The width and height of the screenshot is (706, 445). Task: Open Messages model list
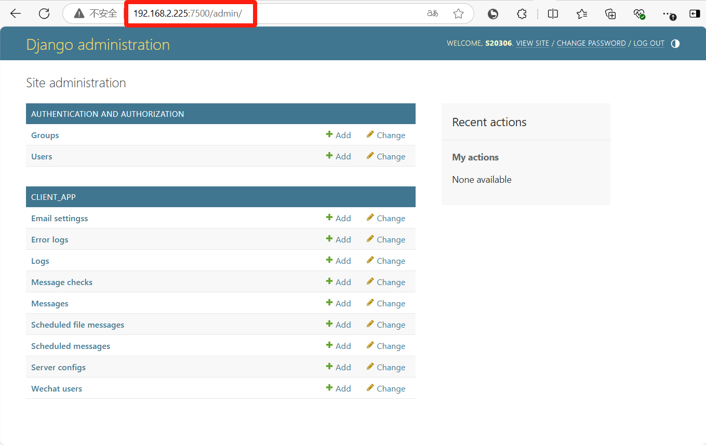pyautogui.click(x=50, y=303)
